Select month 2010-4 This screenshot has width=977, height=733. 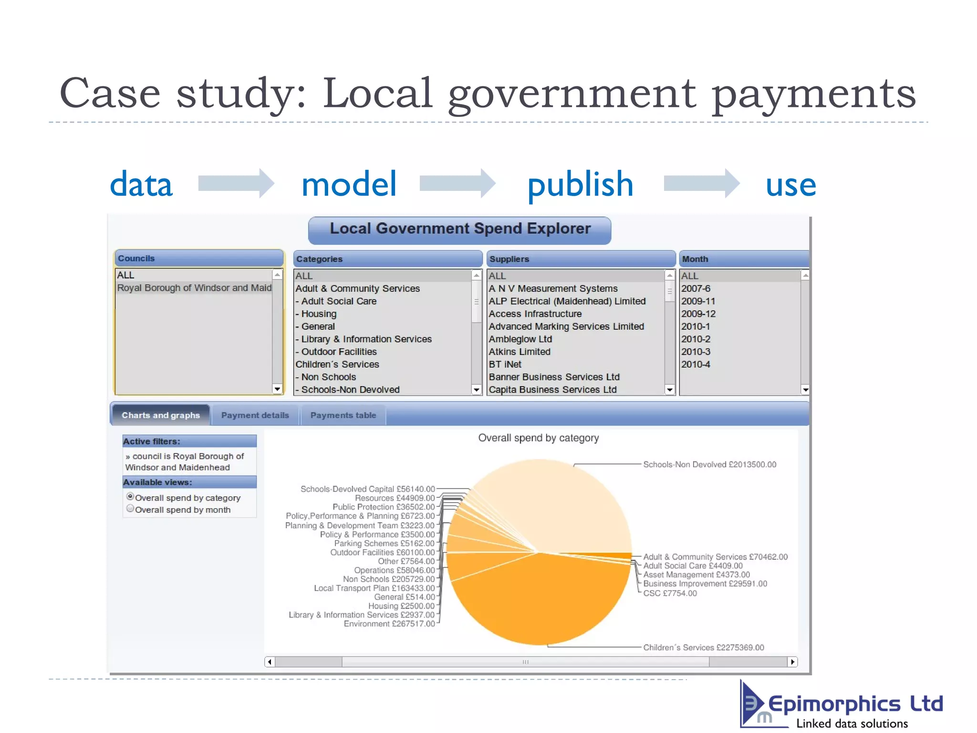pyautogui.click(x=740, y=364)
